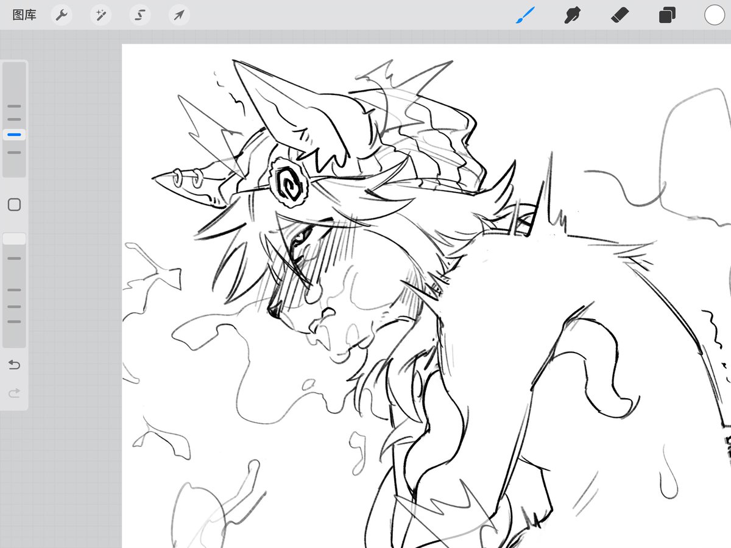
Task: Activate the Selection S-shaped tool
Action: pos(139,15)
